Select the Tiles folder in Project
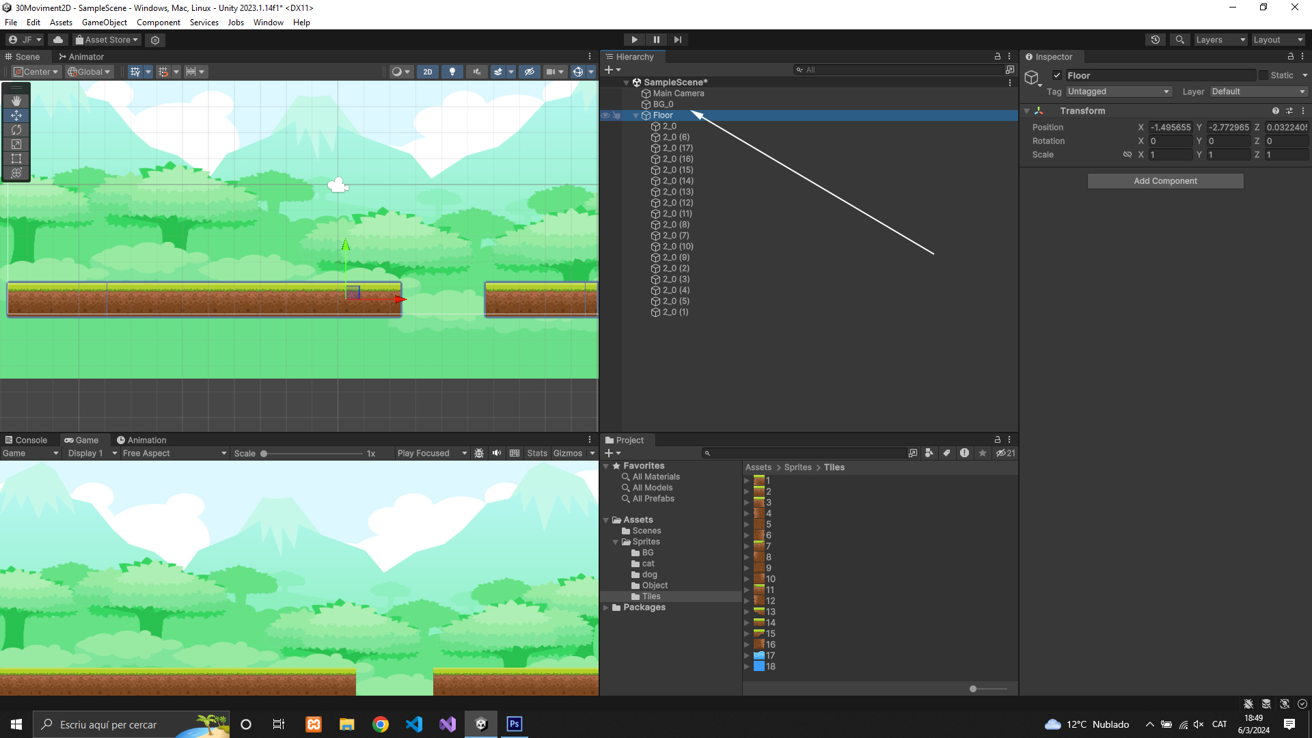Image resolution: width=1312 pixels, height=738 pixels. [x=651, y=597]
